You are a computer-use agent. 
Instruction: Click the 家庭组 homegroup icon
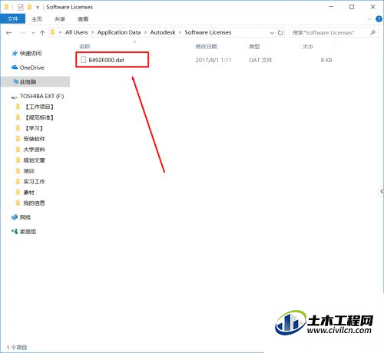pos(15,231)
